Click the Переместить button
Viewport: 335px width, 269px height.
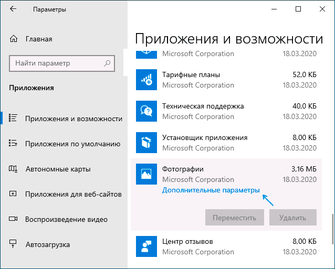coord(235,218)
